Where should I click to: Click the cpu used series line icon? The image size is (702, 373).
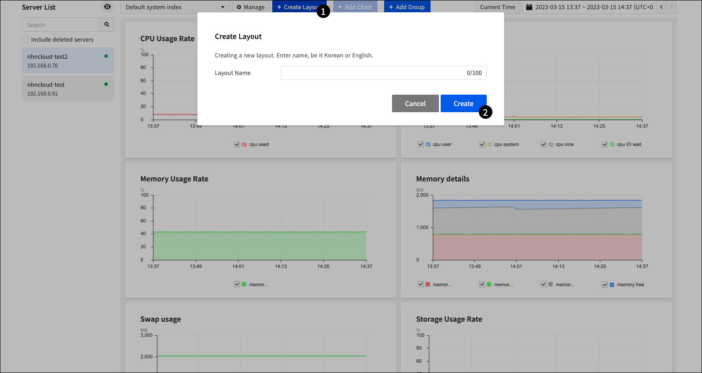pos(244,144)
